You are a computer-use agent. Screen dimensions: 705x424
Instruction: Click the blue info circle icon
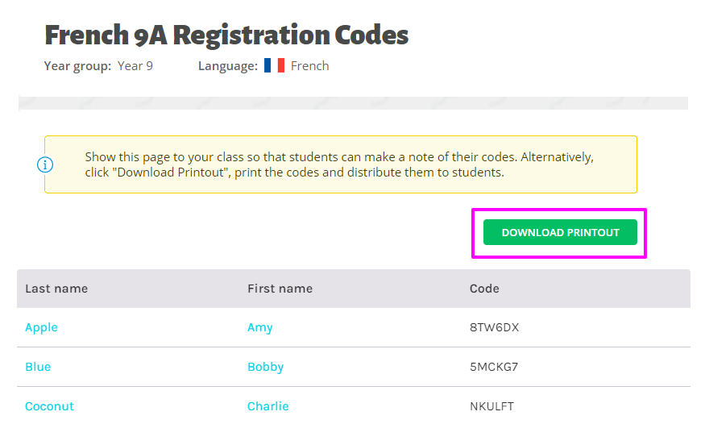[x=45, y=164]
